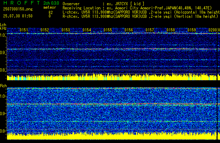Click the Lch channel label

coord(3,25)
